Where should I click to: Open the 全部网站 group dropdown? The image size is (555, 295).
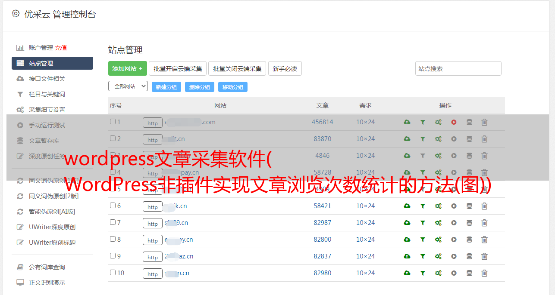click(128, 86)
